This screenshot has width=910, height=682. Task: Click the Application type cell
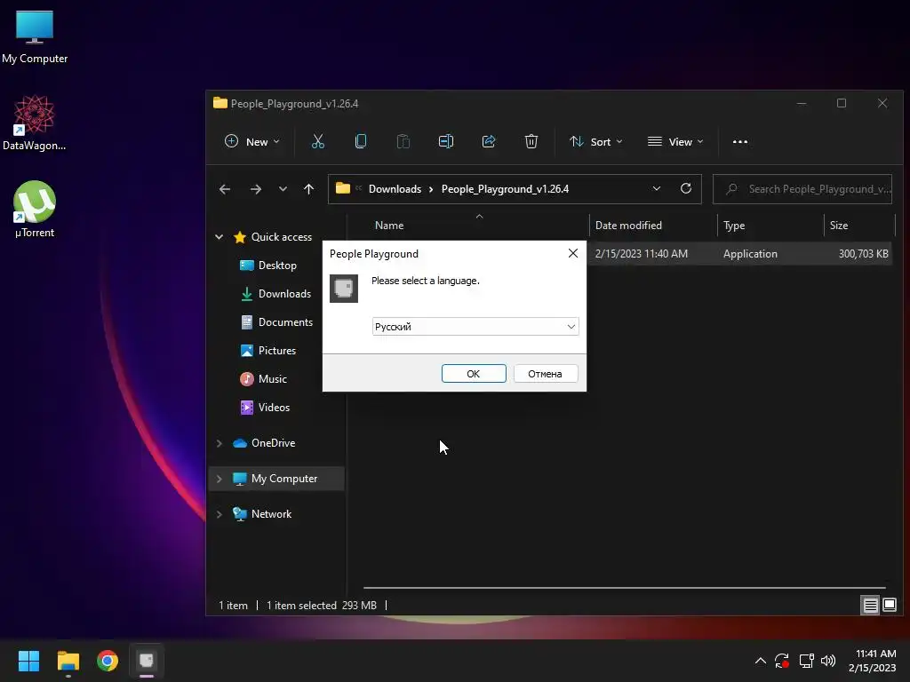coord(750,253)
